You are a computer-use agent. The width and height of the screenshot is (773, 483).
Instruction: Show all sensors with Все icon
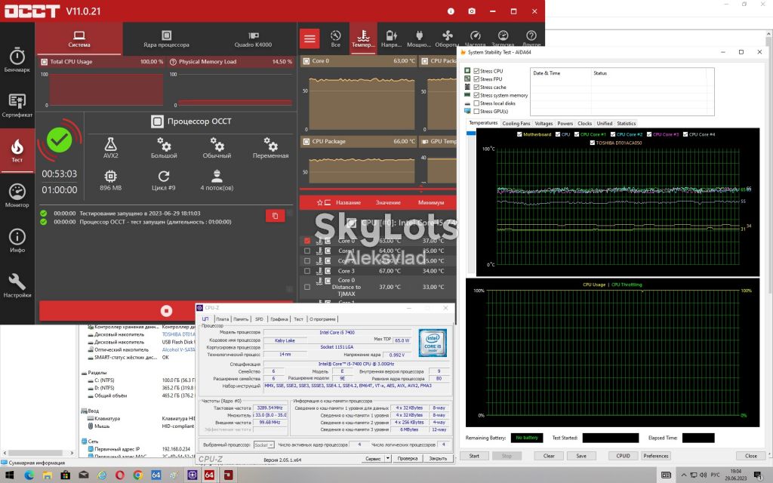click(336, 38)
